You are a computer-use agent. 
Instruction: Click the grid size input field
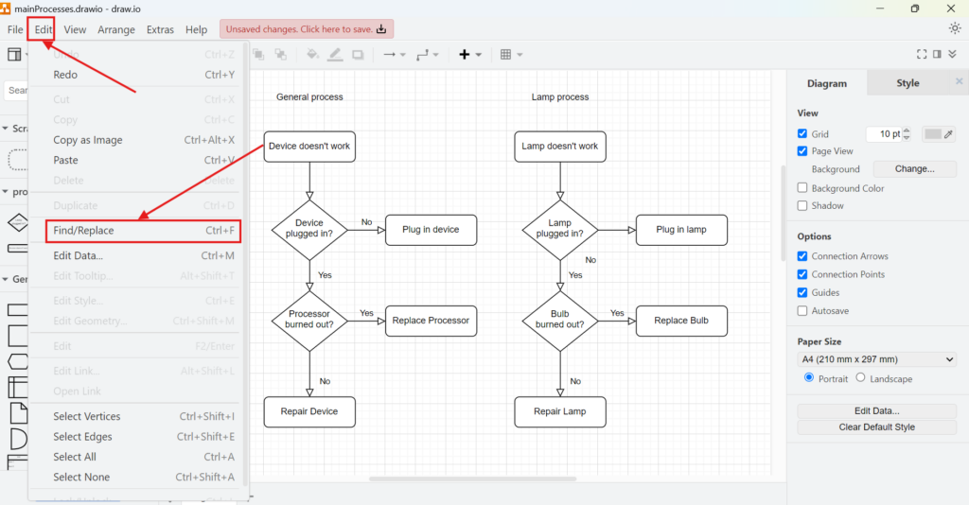click(884, 134)
